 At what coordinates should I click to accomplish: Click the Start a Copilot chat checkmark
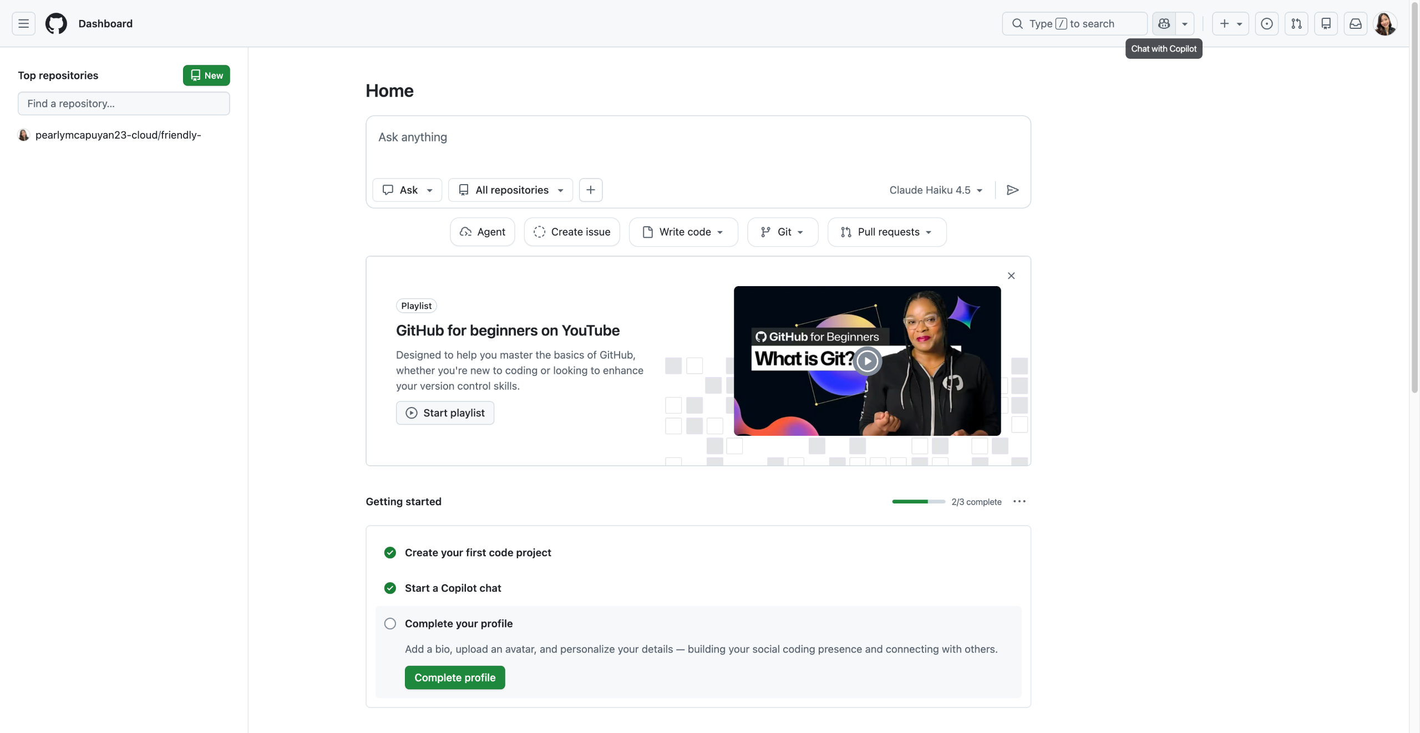[x=390, y=588]
